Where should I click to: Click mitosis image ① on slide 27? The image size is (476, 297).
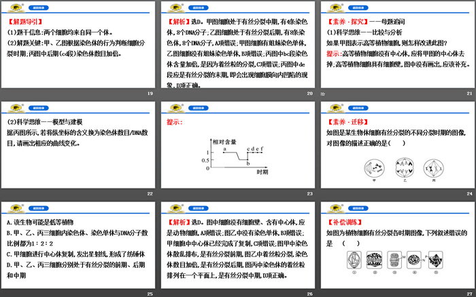354,260
